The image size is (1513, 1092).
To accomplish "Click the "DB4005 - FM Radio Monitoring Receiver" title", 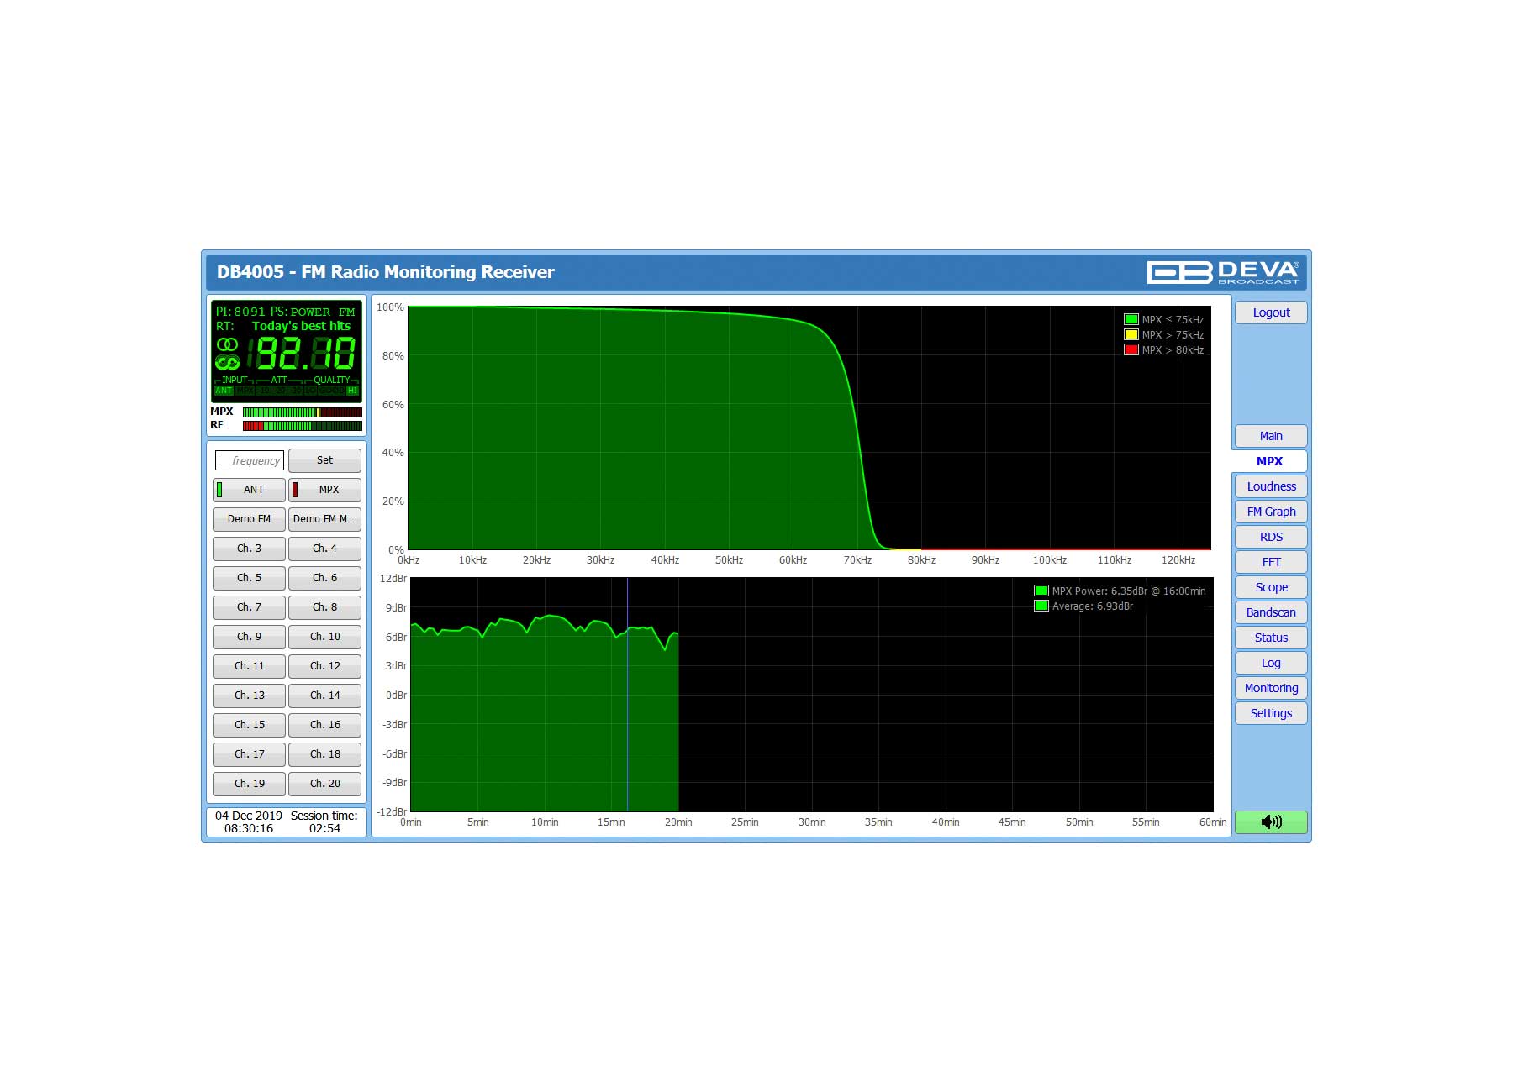I will pos(386,272).
